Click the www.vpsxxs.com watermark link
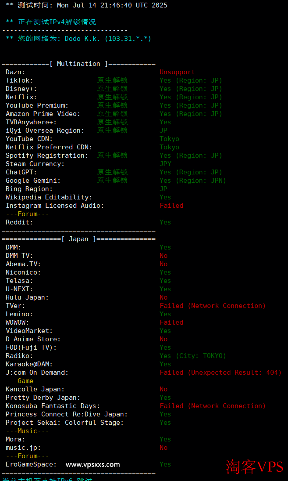Image resolution: width=288 pixels, height=481 pixels. 92,464
